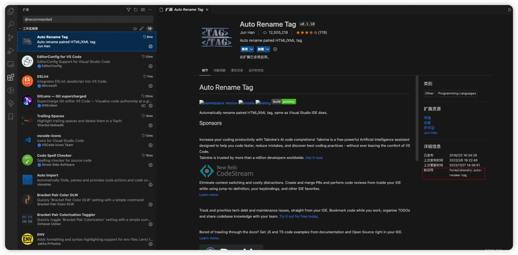The height and width of the screenshot is (255, 518).
Task: Open manage gear for vscode-icons
Action: pyautogui.click(x=151, y=145)
